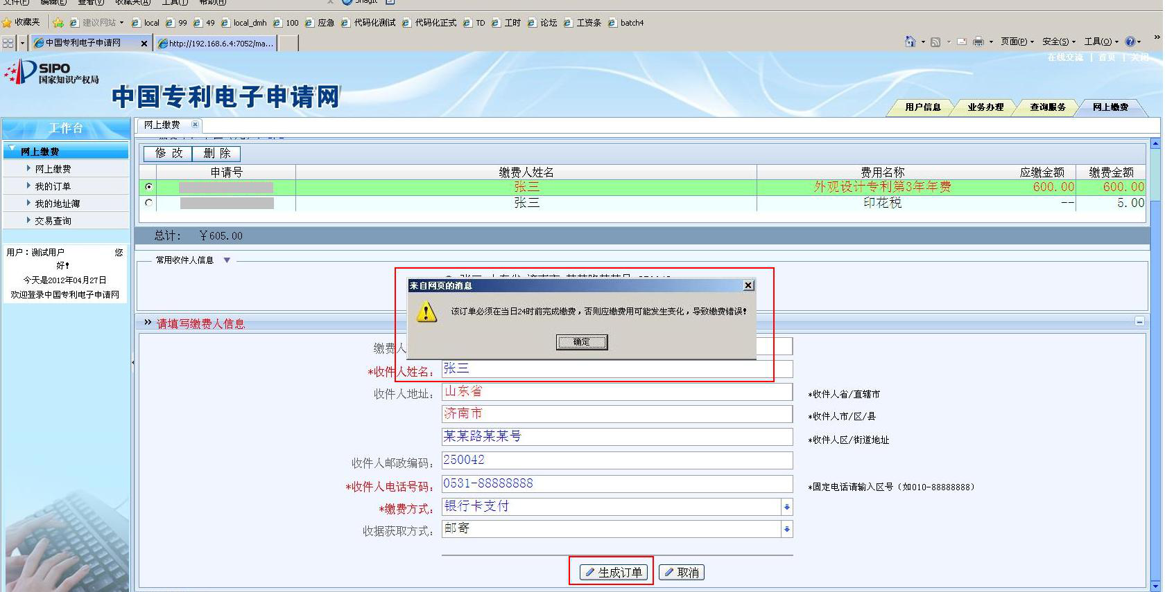Click the yellow warning icon in the dialog

pos(426,312)
